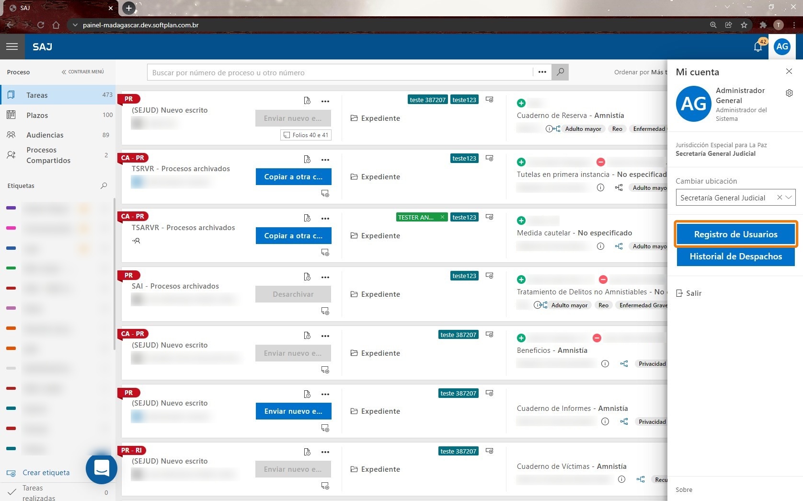
Task: Collapse the menu with Contraer Menú
Action: (83, 72)
